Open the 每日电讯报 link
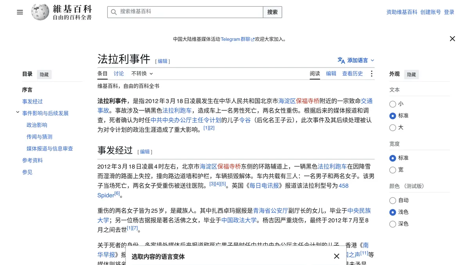The width and height of the screenshot is (472, 265). (264, 186)
